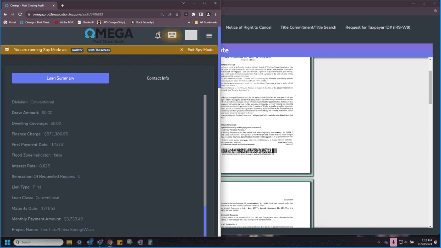This screenshot has width=441, height=248.
Task: Toggle the Chrome side panel
Action: [201, 14]
